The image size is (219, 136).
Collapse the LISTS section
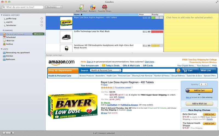pos(1,49)
